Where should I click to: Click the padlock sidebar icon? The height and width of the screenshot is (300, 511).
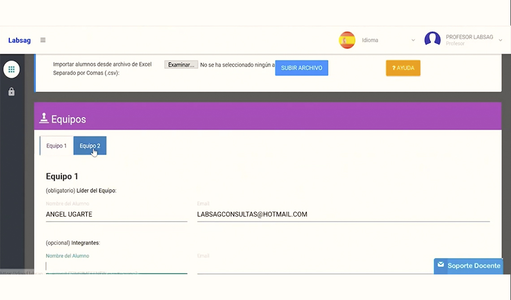point(11,92)
